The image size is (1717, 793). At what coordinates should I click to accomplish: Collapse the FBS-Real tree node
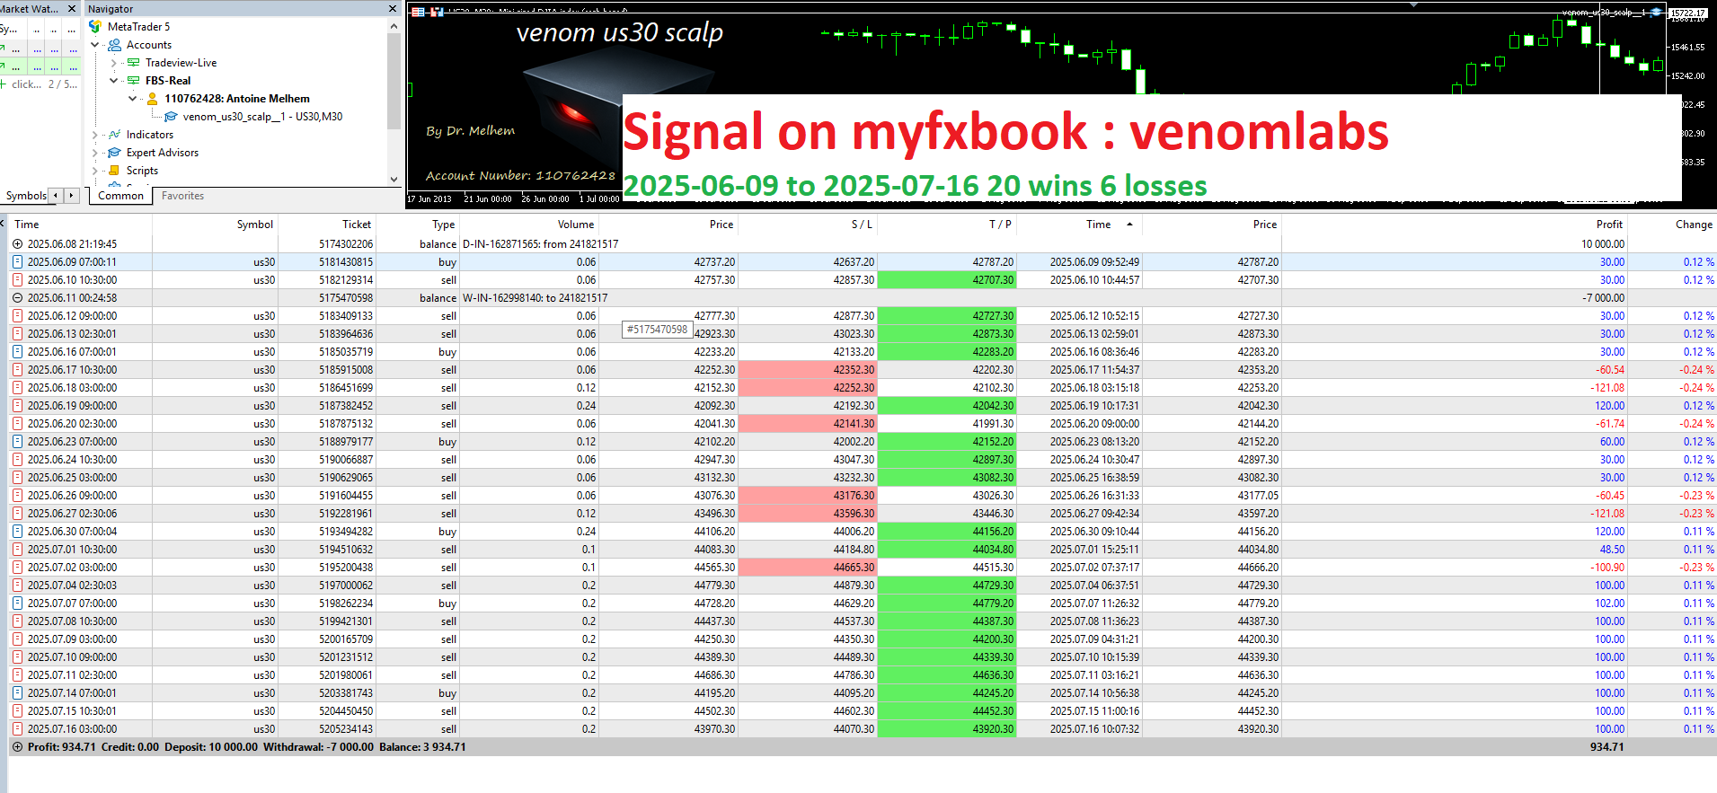[x=113, y=81]
